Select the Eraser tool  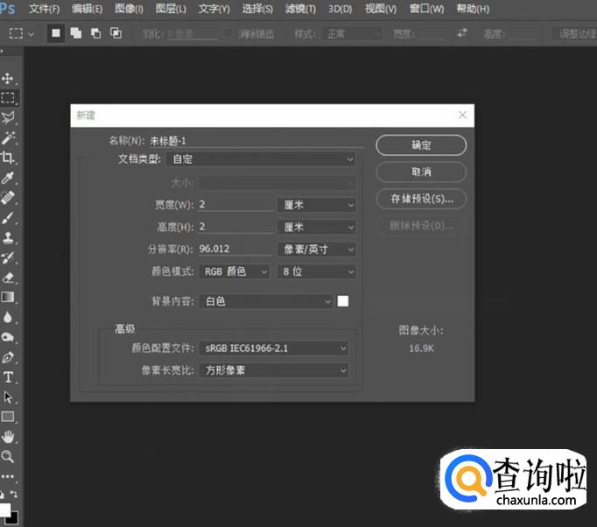point(8,278)
